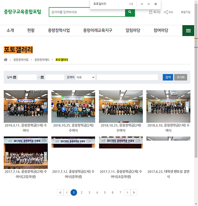Go to page 5
The height and width of the screenshot is (206, 198).
[105, 193]
